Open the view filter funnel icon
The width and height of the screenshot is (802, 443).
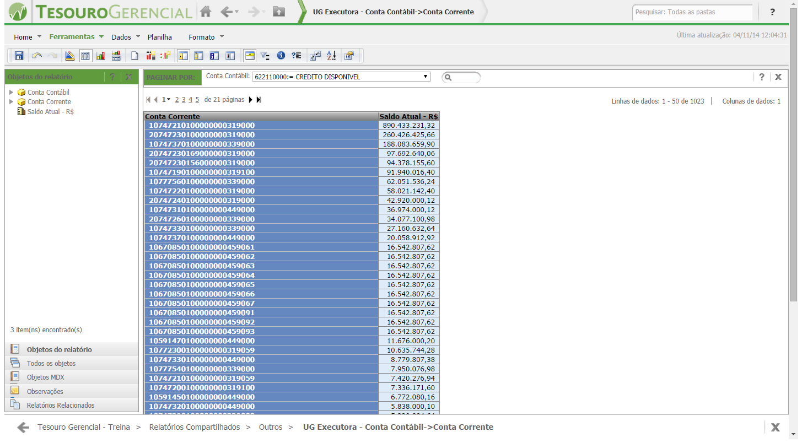click(265, 56)
